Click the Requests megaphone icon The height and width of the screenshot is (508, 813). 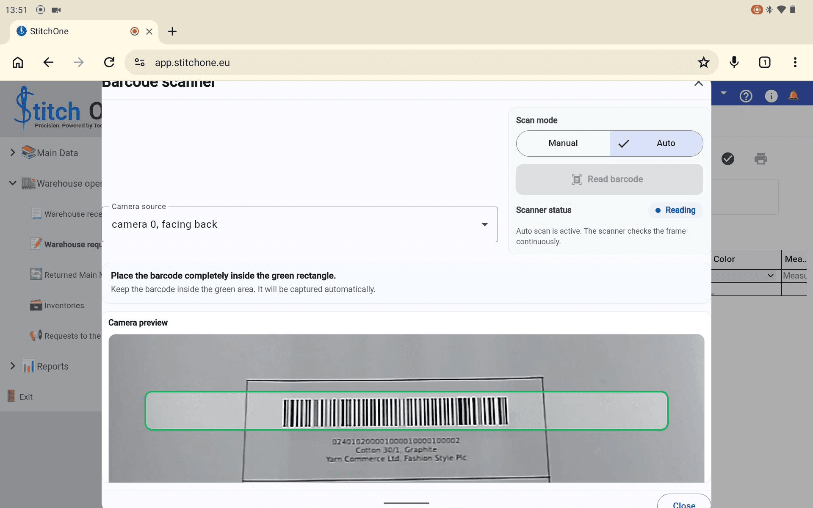click(36, 335)
